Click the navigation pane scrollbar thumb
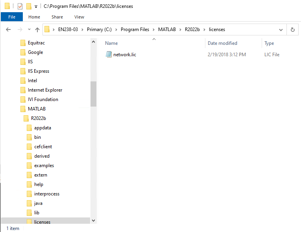This screenshot has width=301, height=232. pyautogui.click(x=94, y=94)
